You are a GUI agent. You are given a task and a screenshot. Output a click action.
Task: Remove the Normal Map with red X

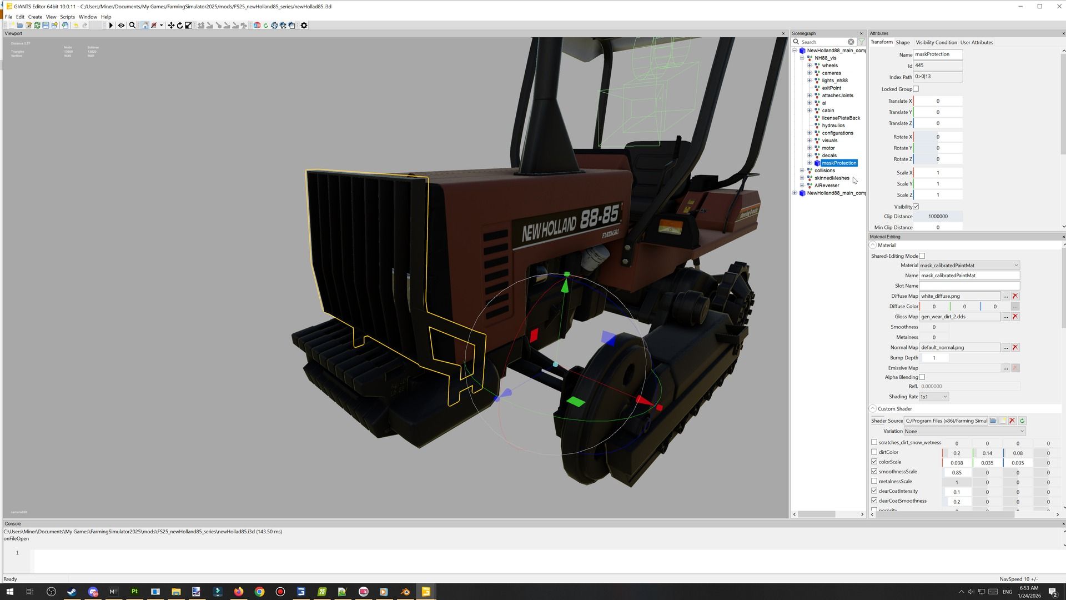(1015, 348)
